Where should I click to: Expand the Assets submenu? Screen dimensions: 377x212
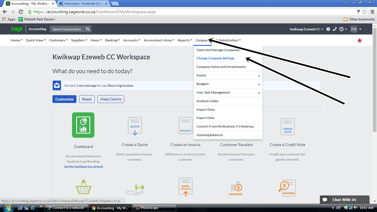[x=228, y=75]
